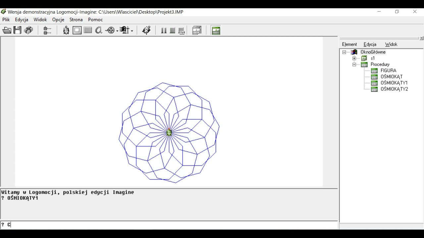This screenshot has height=238, width=424.
Task: Insert a new page with the page frame icon
Action: [x=77, y=30]
